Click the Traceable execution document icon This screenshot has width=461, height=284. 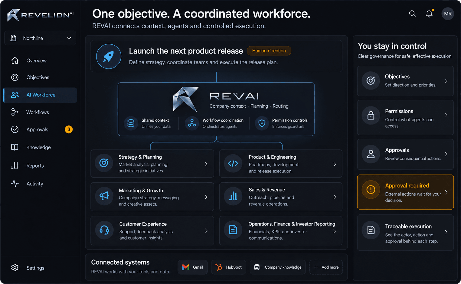(371, 230)
